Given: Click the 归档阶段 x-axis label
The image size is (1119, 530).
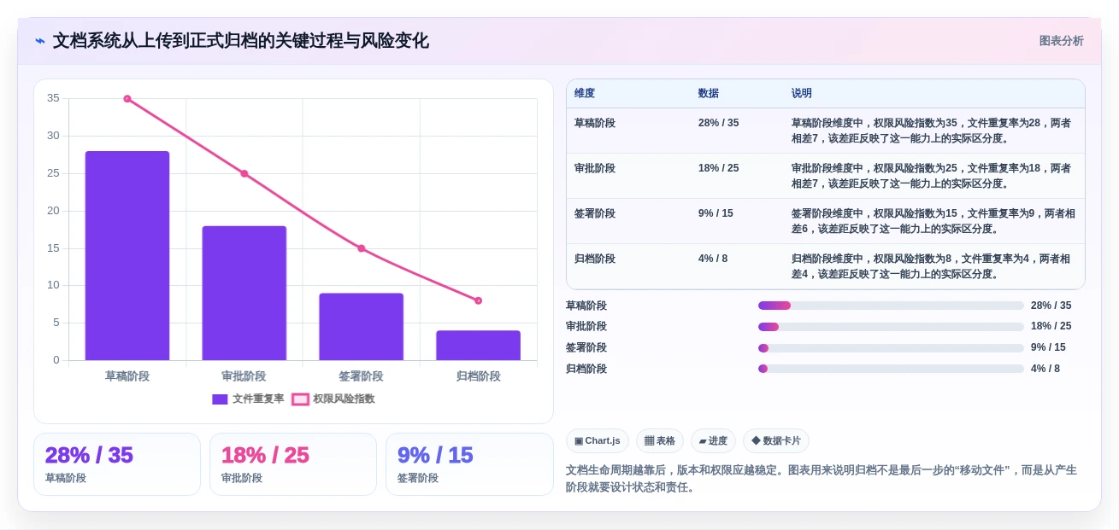Looking at the screenshot, I should coord(478,376).
